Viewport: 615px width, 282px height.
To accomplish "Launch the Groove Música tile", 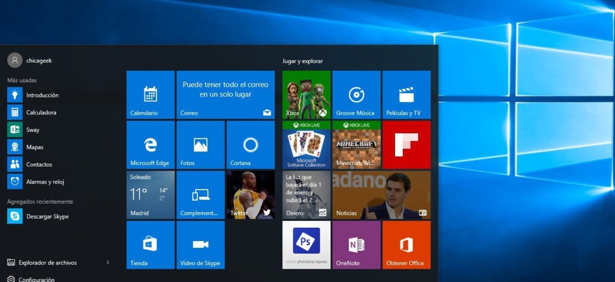I will (x=356, y=95).
